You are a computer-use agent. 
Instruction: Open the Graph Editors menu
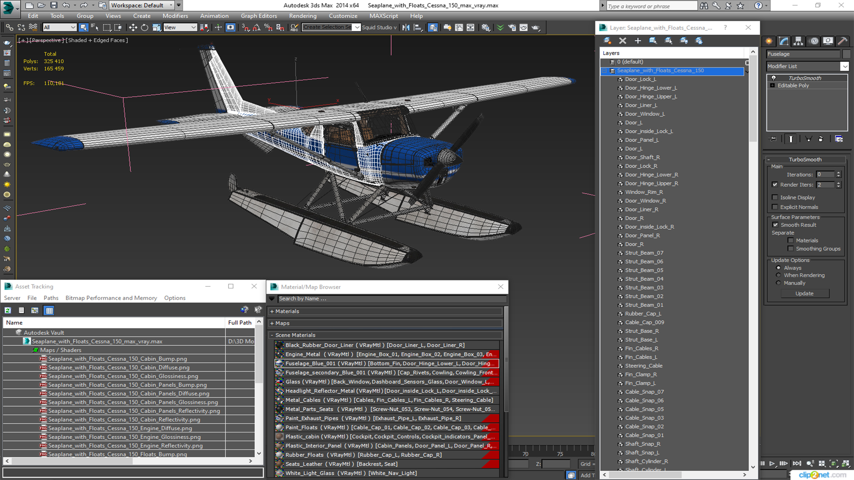[259, 16]
